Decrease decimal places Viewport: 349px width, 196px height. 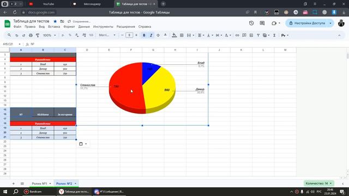(x=77, y=35)
